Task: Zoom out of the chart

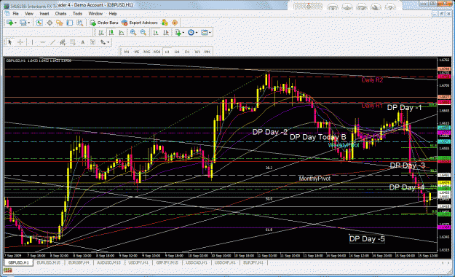Action: coord(143,33)
